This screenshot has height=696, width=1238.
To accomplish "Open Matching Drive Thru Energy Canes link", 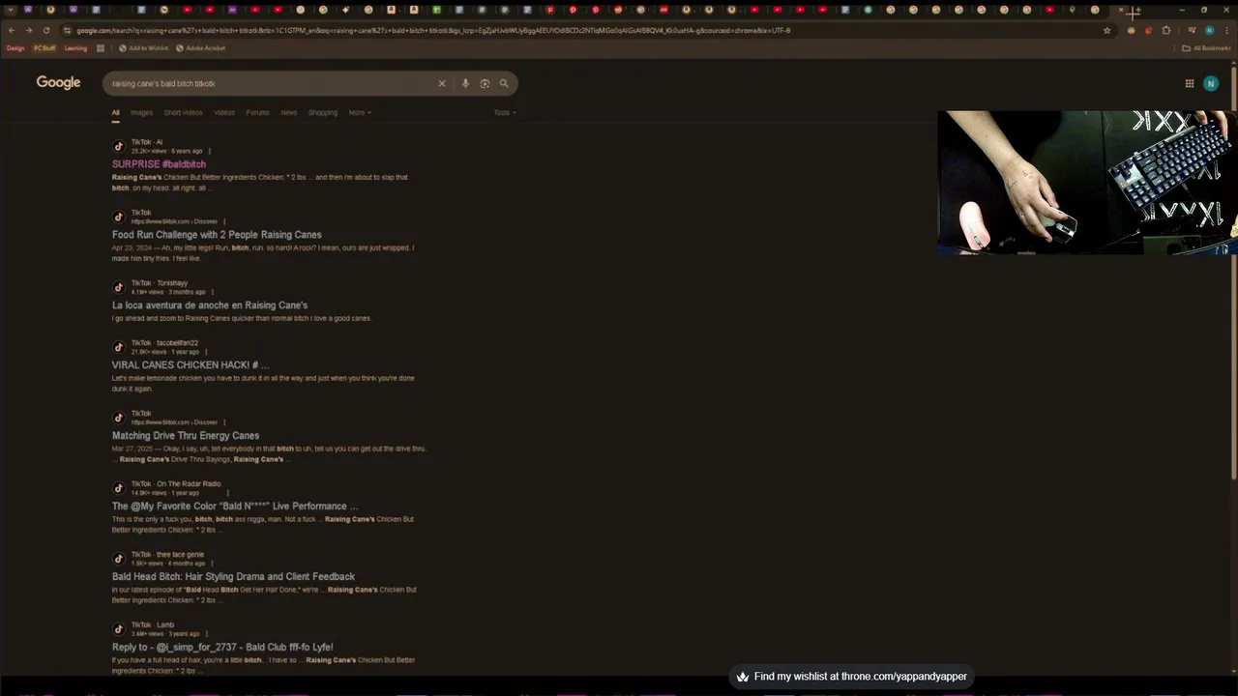I will [x=186, y=436].
